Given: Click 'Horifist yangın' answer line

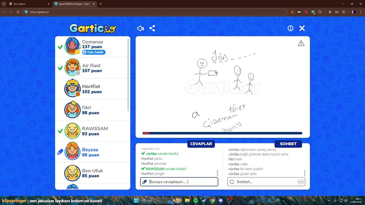Looking at the screenshot, I should (x=153, y=174).
